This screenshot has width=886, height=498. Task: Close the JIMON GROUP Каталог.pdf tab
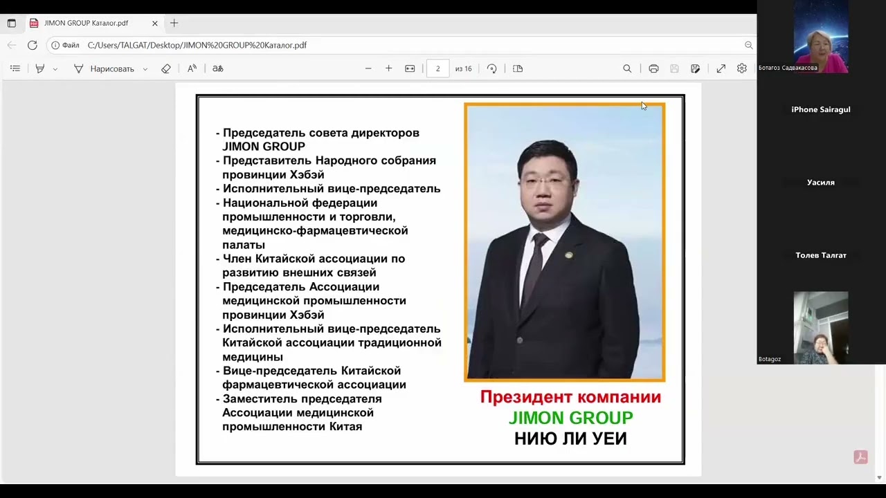tap(155, 23)
